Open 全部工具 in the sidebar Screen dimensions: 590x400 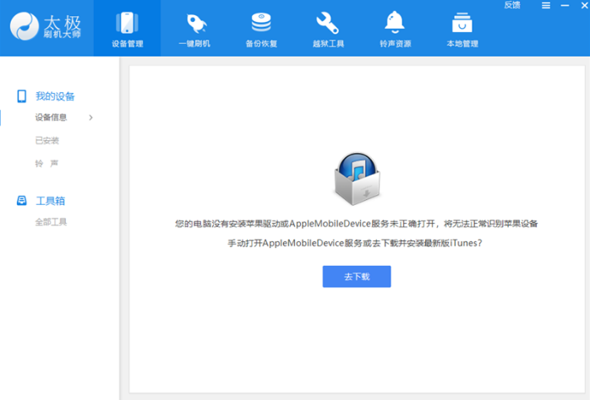click(51, 222)
